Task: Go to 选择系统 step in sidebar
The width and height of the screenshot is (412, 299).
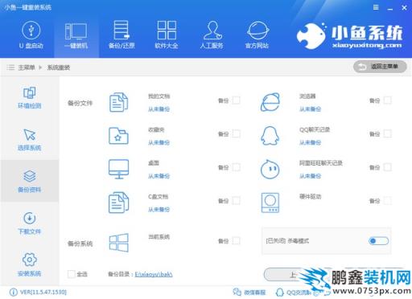Action: (x=30, y=140)
